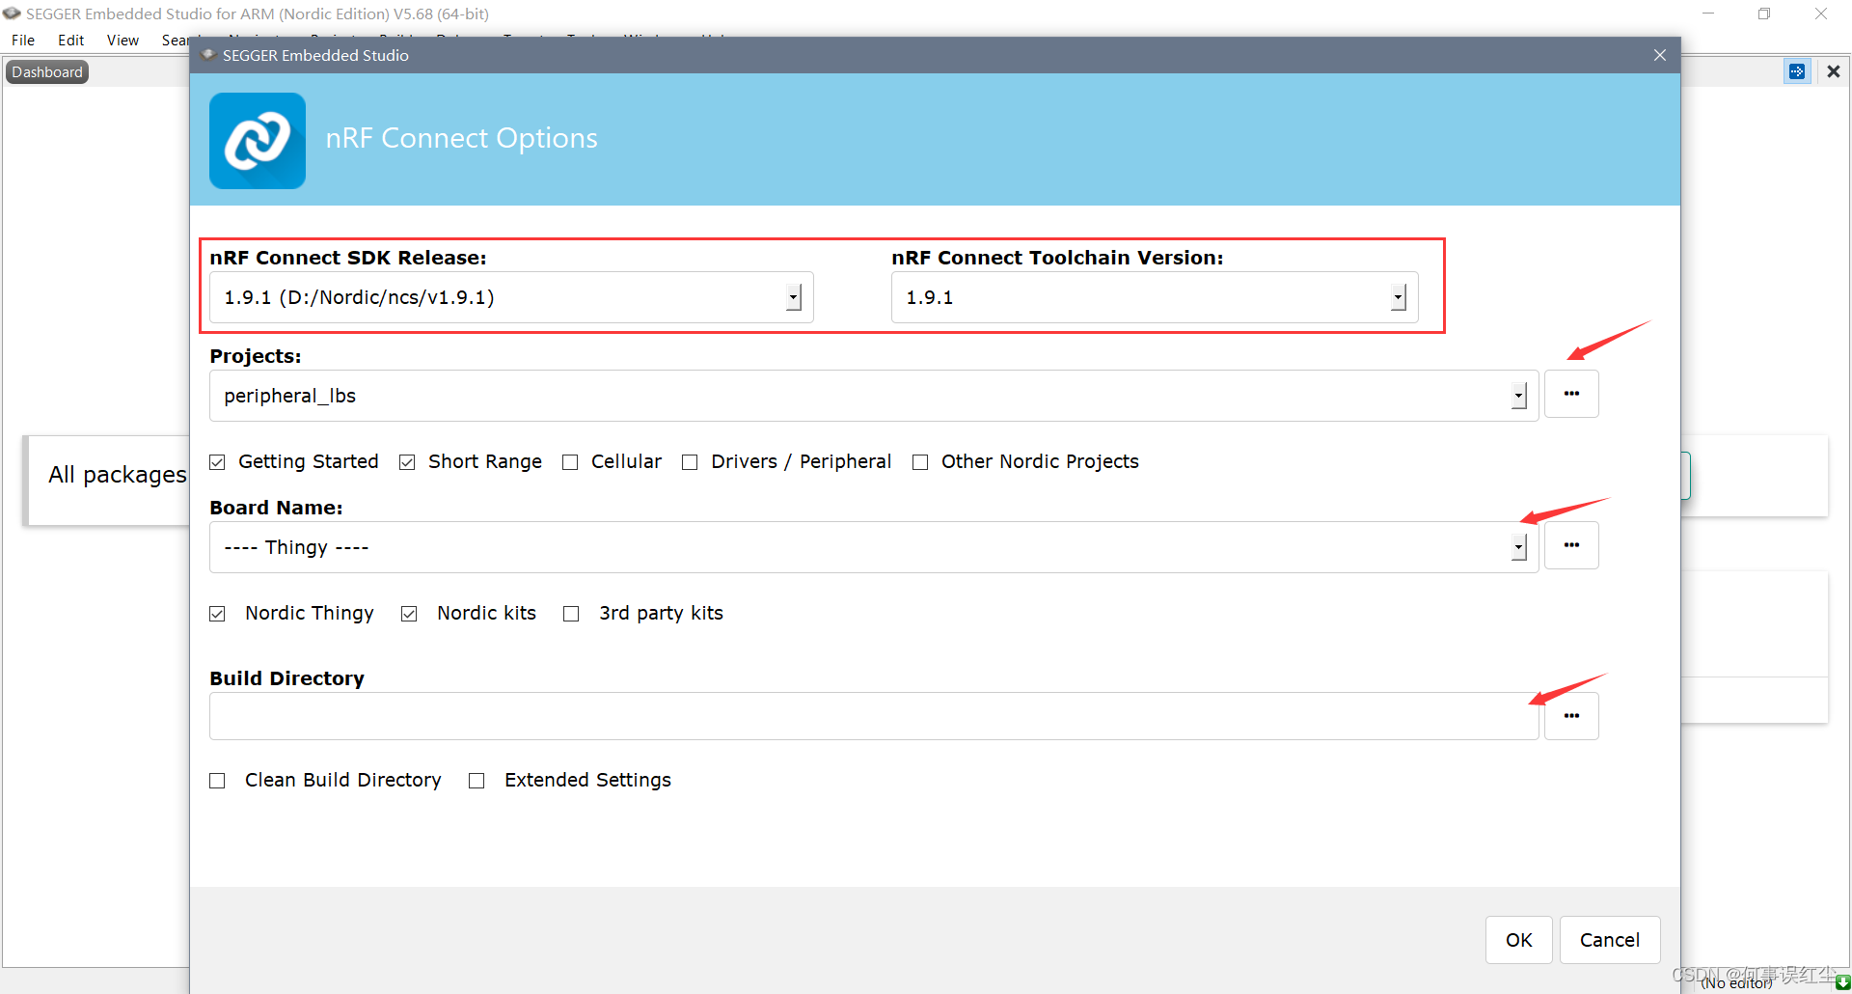Enable the 3rd party kits checkbox
Viewport: 1852px width, 994px height.
click(x=571, y=614)
